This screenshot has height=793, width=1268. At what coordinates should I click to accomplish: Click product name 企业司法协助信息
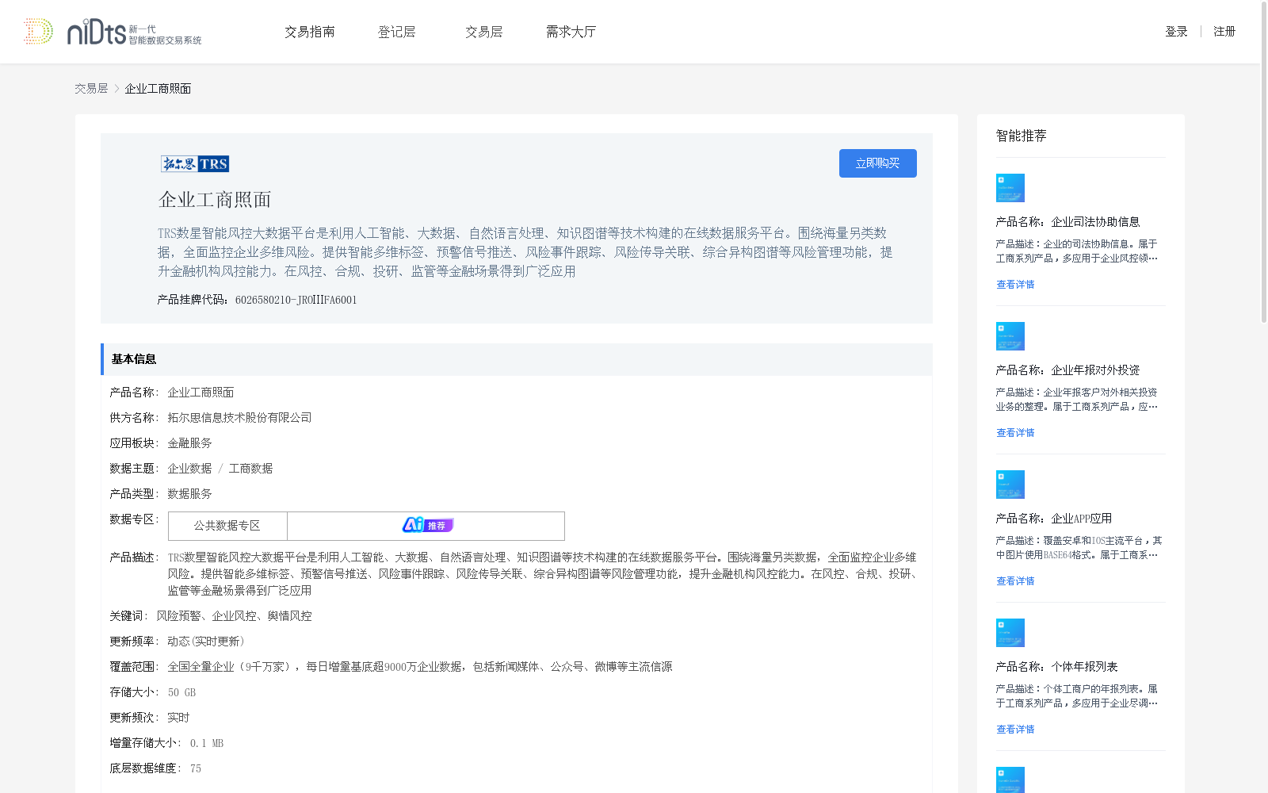1095,222
